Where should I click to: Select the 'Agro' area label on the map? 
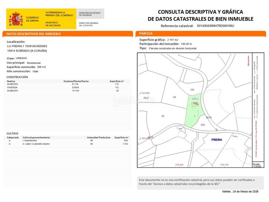(145, 98)
